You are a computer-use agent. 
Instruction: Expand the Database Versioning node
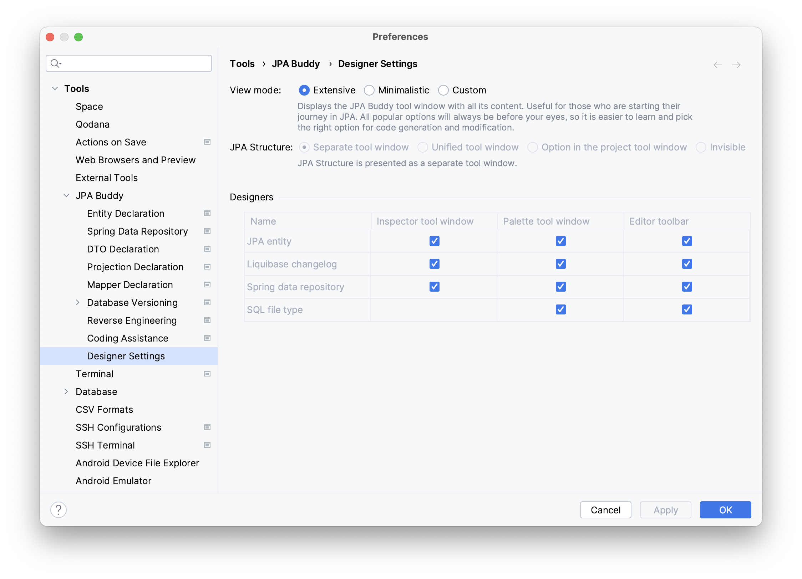pos(78,302)
